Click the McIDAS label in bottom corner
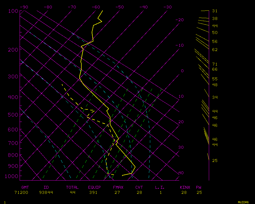 click(x=243, y=202)
